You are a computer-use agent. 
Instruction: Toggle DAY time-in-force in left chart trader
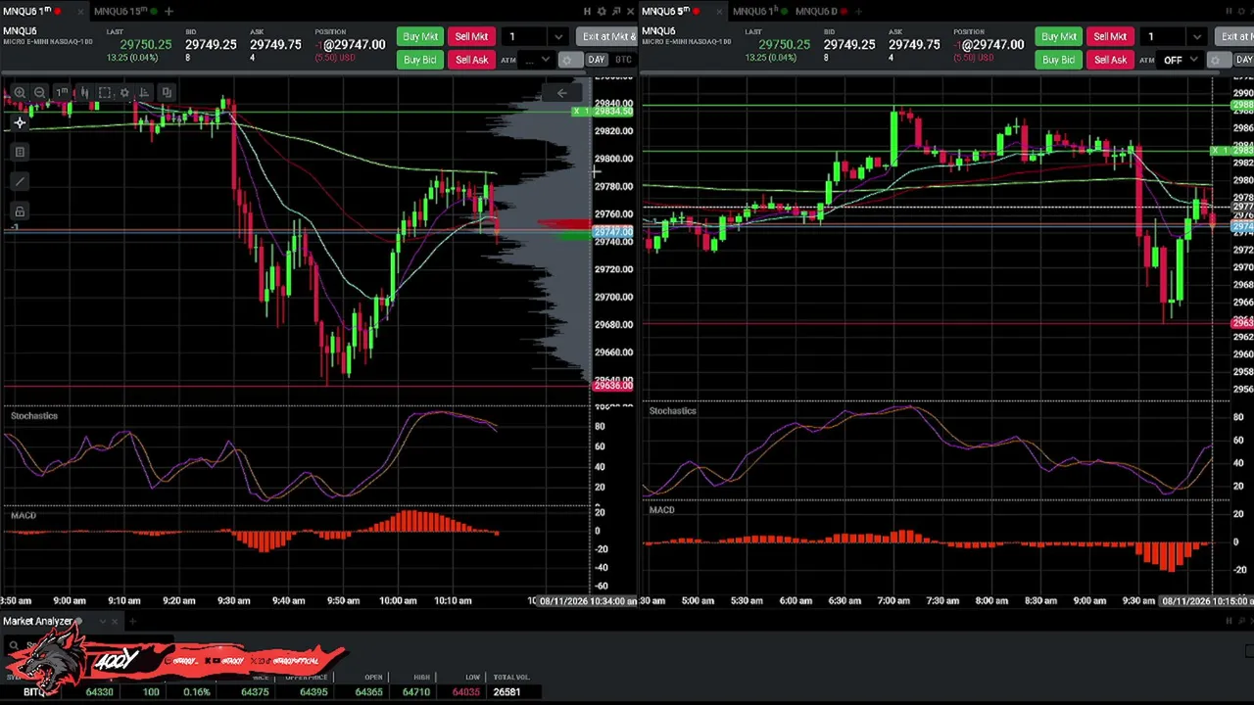pyautogui.click(x=596, y=60)
